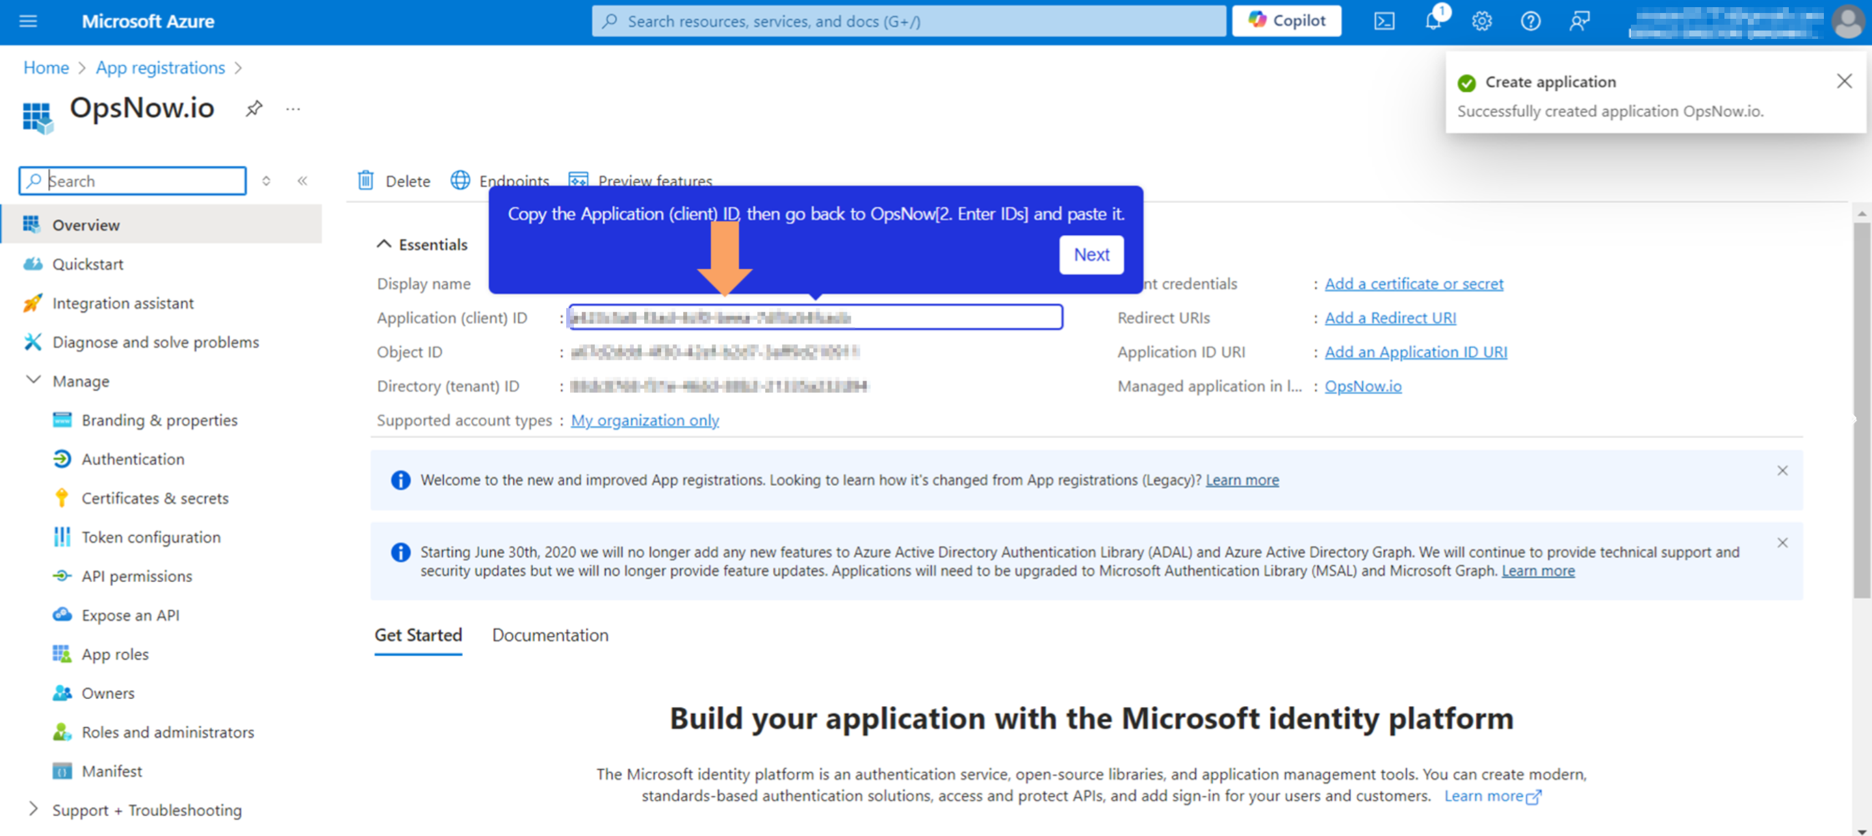Switch to the Documentation tab
This screenshot has height=836, width=1872.
tap(550, 635)
